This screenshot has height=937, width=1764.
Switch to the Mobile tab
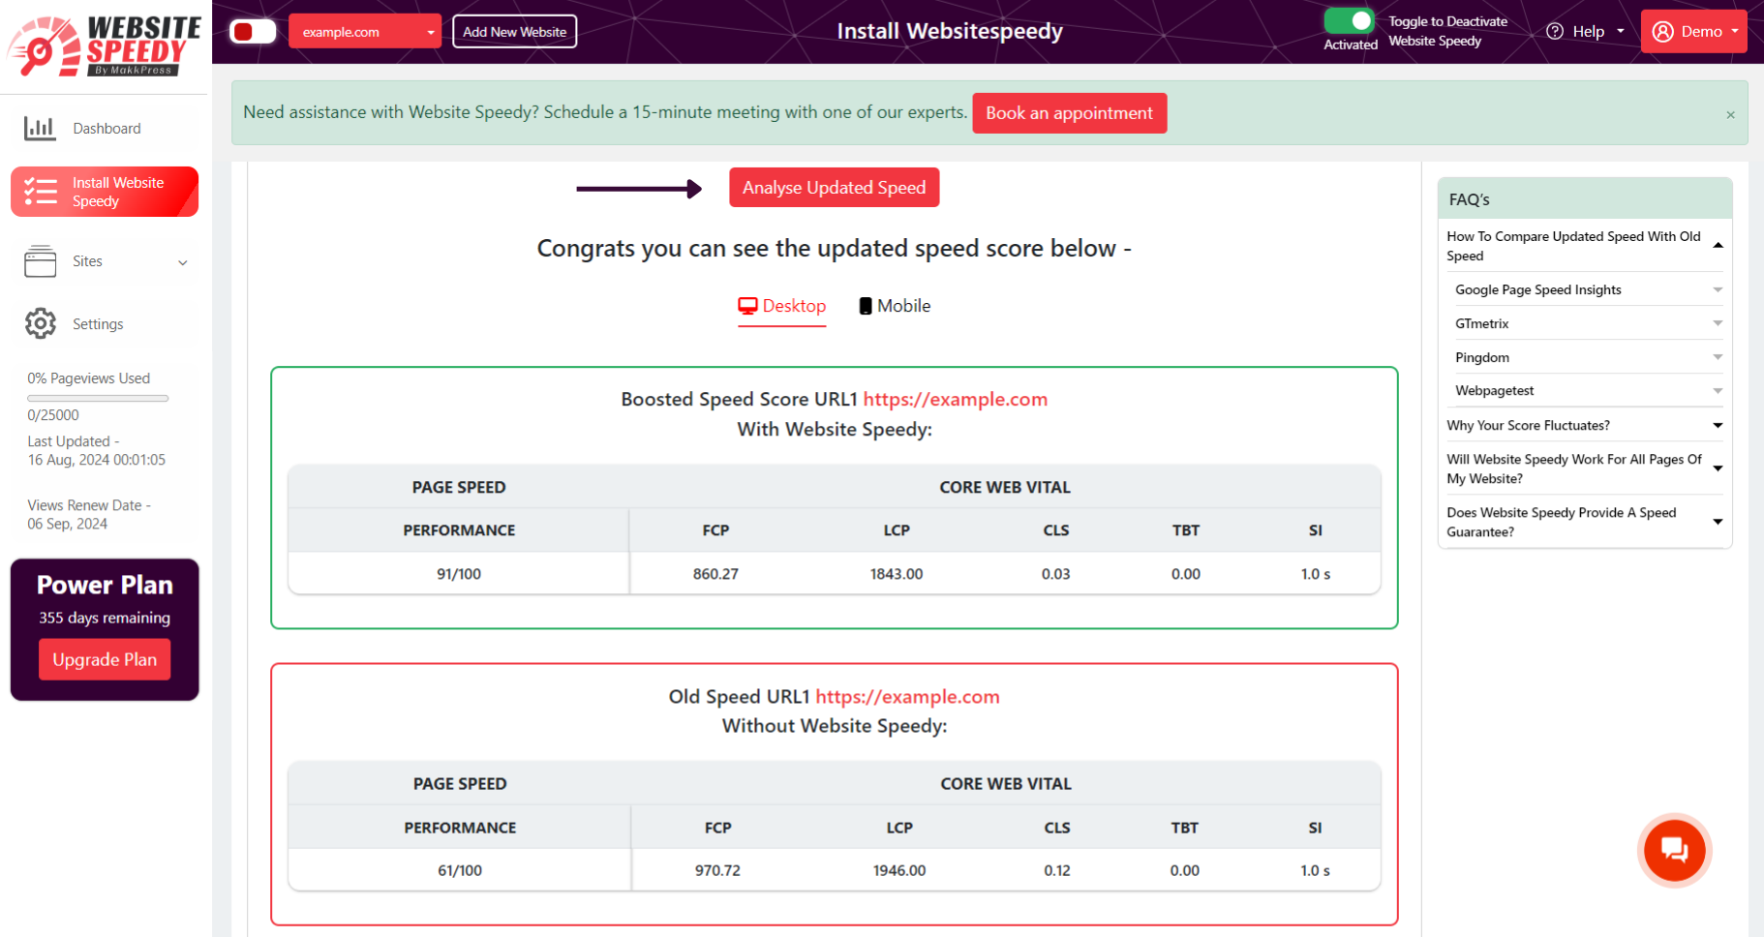(x=895, y=306)
